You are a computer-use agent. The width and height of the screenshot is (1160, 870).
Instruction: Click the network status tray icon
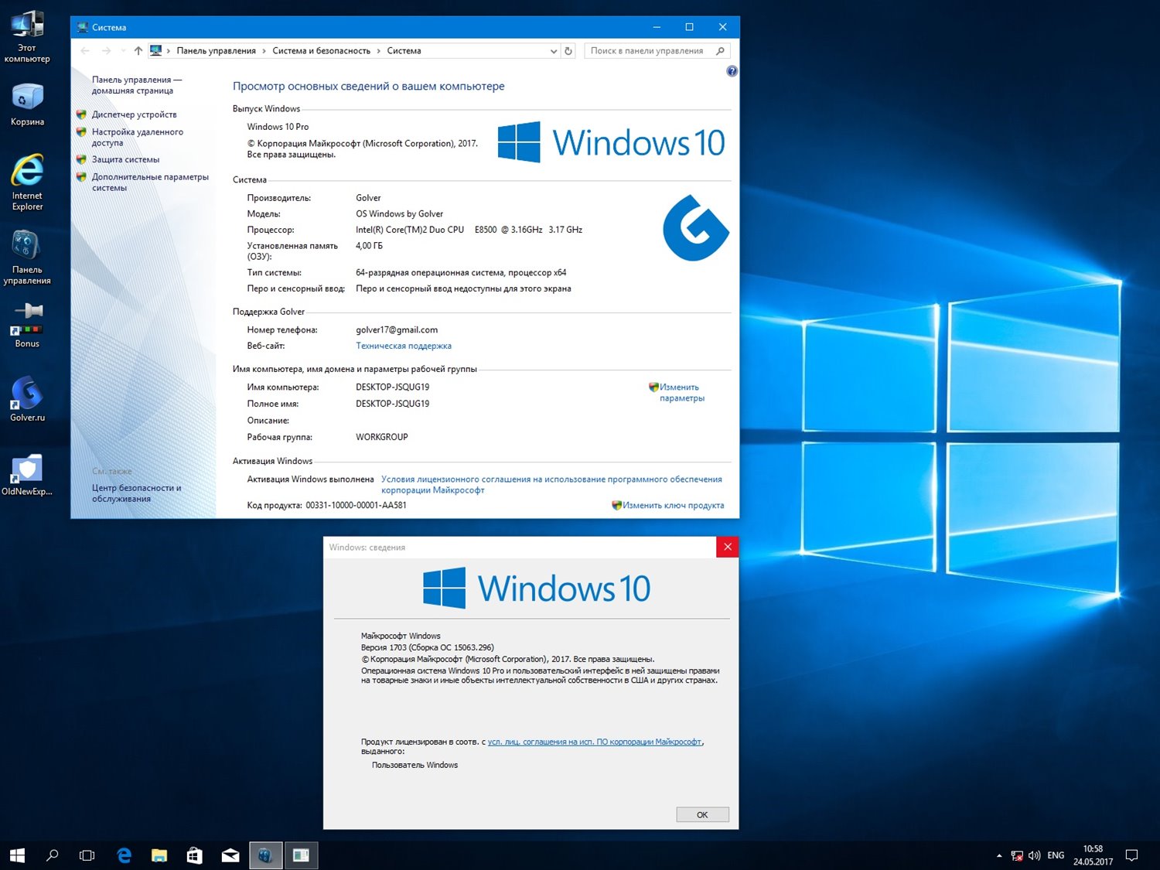[1017, 855]
